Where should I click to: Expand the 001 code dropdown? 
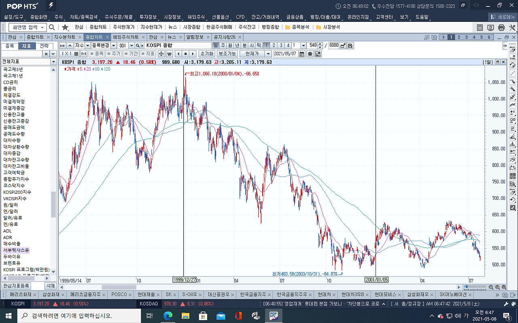pyautogui.click(x=132, y=46)
